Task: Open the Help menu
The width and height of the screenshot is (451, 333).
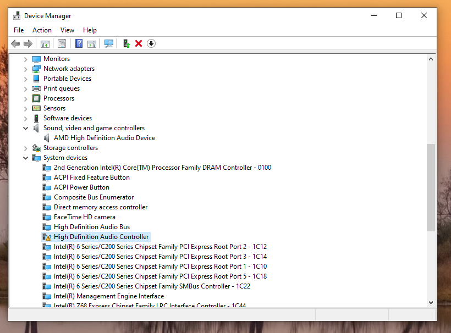Action: click(x=90, y=30)
